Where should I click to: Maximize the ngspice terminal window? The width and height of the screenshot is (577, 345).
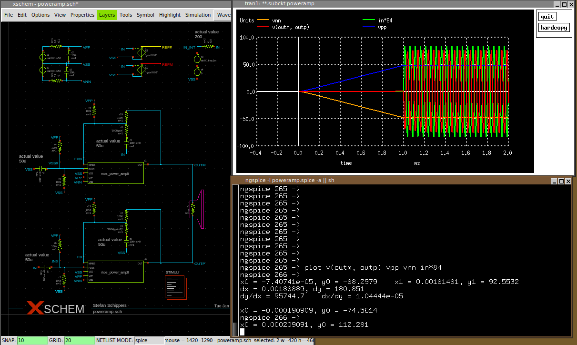(x=561, y=181)
